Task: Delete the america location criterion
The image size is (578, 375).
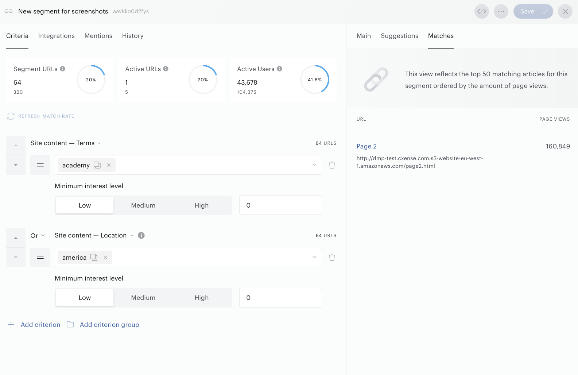Action: [332, 257]
